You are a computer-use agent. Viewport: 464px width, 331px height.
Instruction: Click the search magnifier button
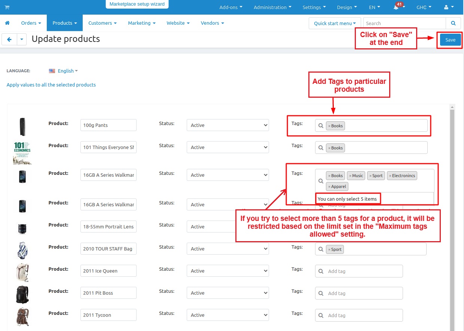coord(453,23)
